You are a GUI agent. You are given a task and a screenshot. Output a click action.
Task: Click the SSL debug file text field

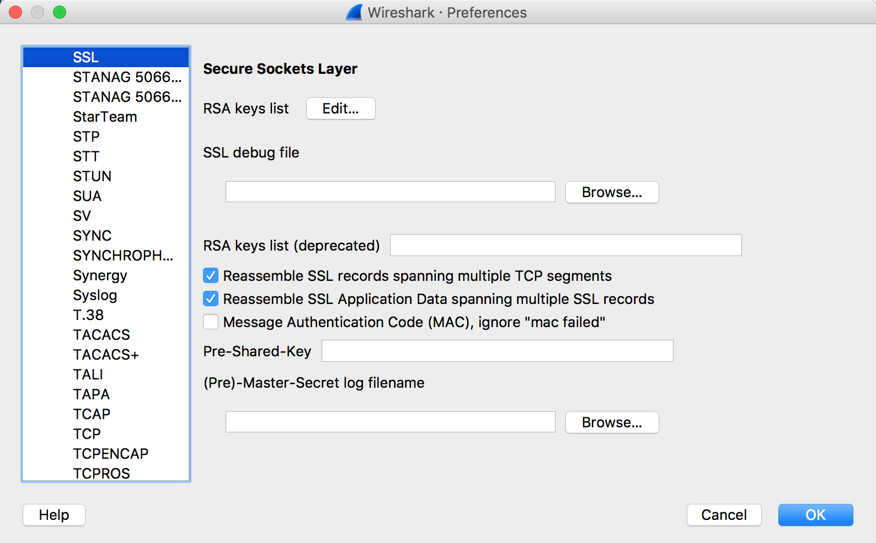tap(390, 192)
